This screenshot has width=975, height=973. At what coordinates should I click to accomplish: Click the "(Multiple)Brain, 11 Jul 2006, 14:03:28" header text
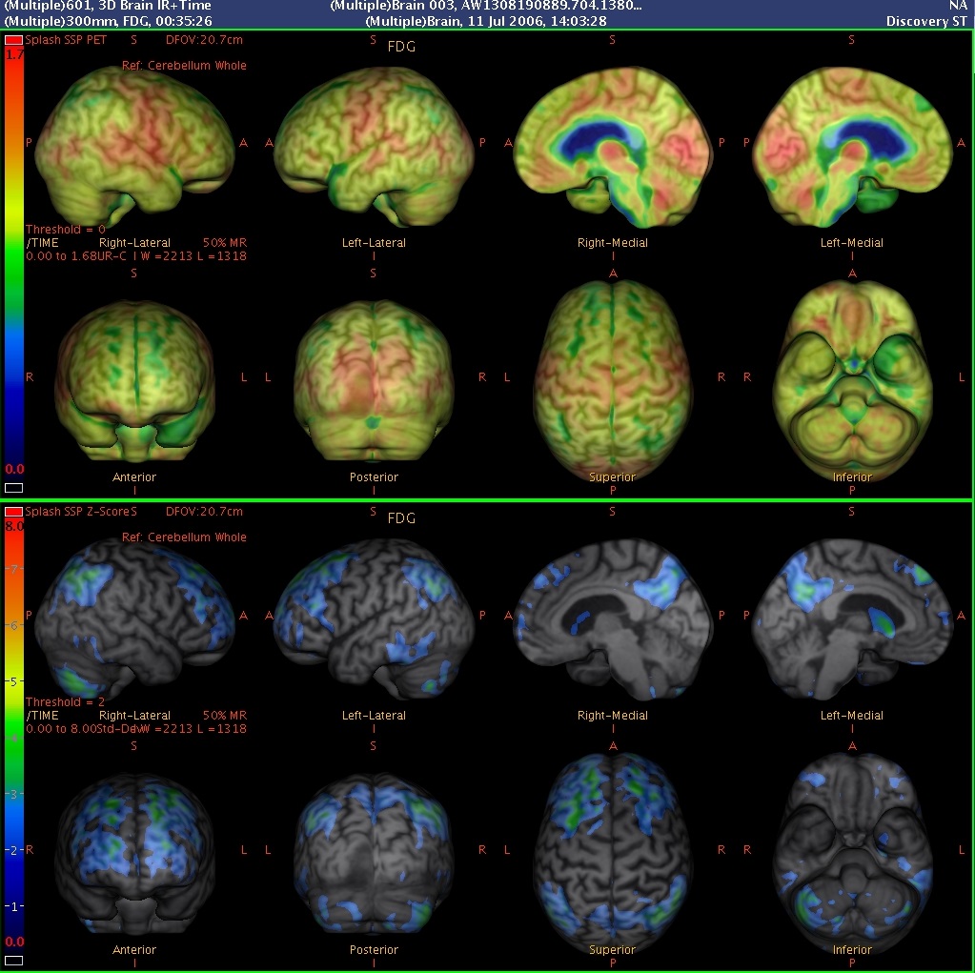tap(486, 21)
